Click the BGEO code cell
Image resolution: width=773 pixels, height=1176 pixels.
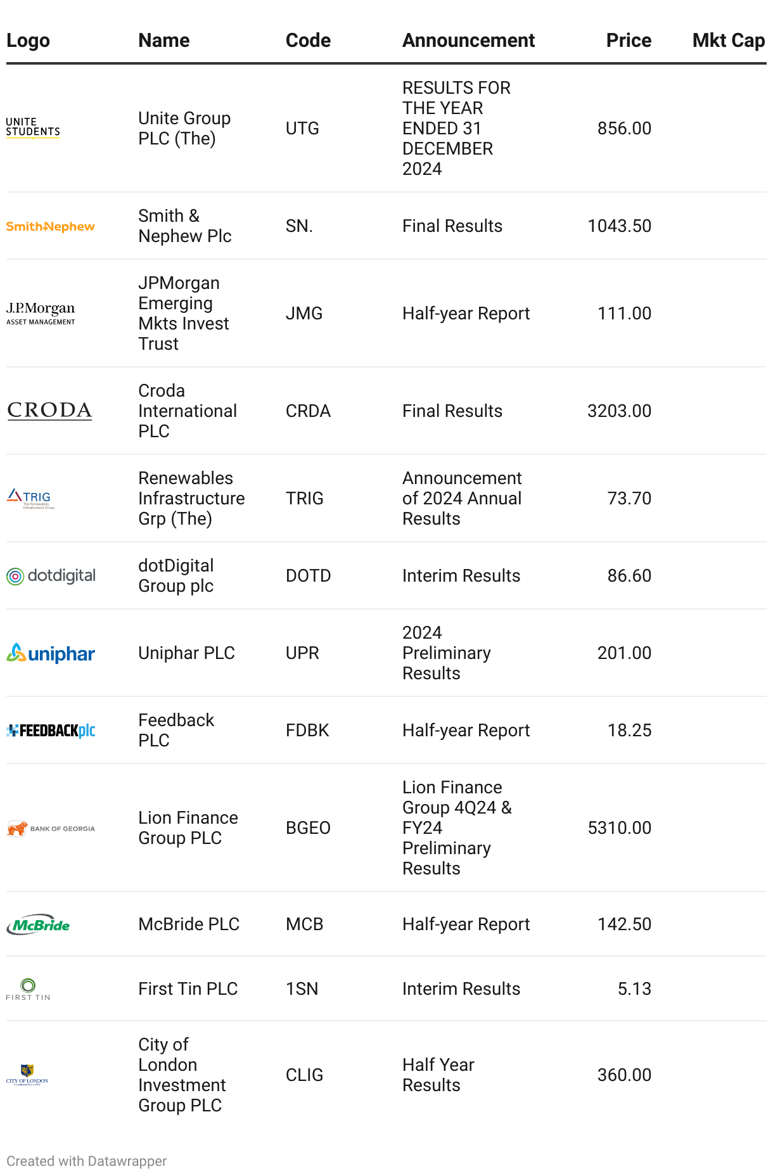[x=308, y=828]
